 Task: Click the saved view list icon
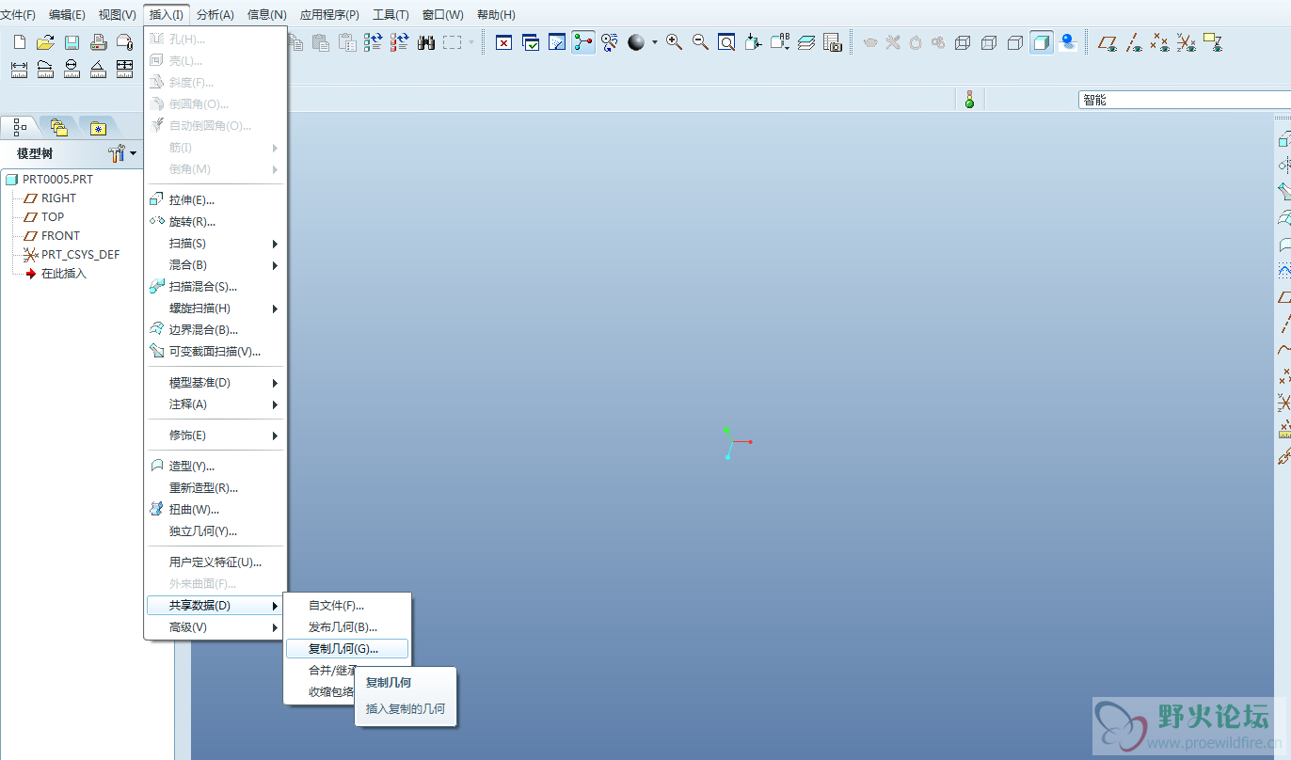click(x=780, y=42)
